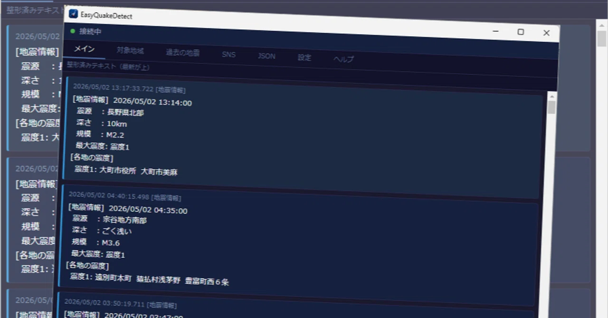Click 大町市美麻 in the intensity list
The image size is (608, 318).
[x=159, y=172]
